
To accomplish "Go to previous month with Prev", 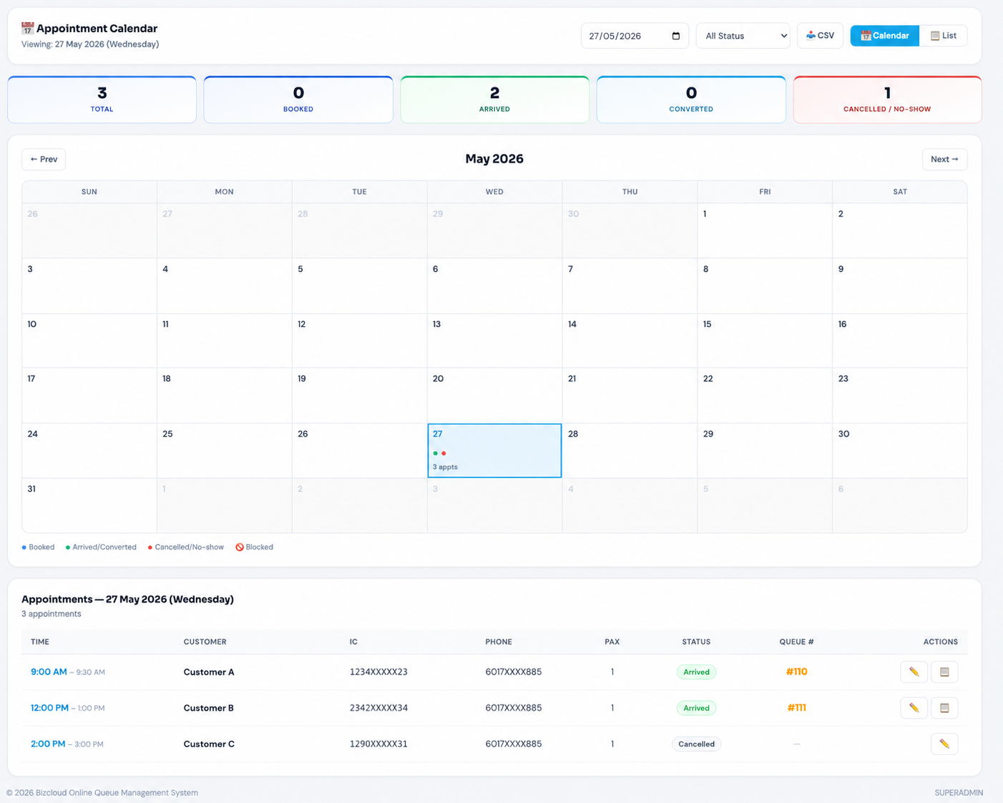I will pyautogui.click(x=44, y=159).
